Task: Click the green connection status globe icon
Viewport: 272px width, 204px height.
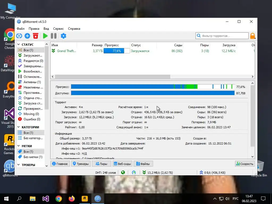Action: [123, 172]
